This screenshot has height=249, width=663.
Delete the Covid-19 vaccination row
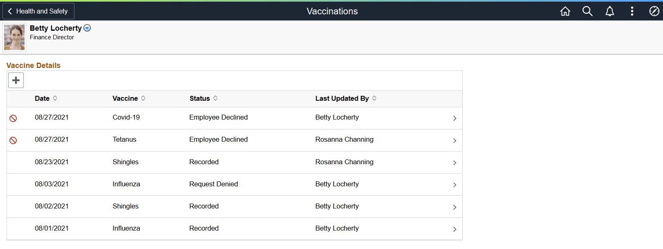(13, 118)
